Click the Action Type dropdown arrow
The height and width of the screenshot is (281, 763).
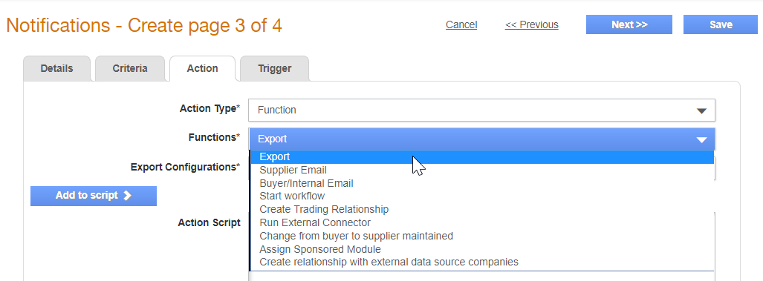(701, 110)
